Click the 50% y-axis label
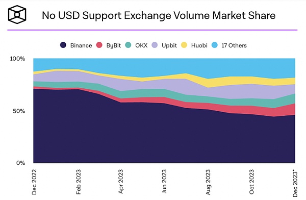 click(x=19, y=111)
